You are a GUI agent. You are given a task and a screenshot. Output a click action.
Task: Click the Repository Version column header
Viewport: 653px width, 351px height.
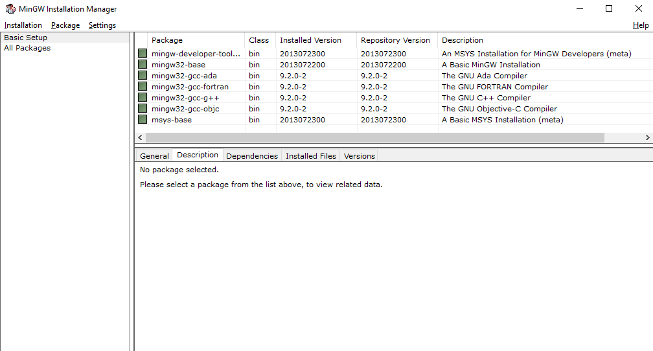397,40
